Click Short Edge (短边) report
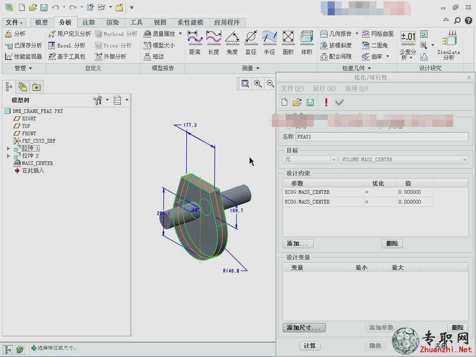The width and height of the screenshot is (476, 357). [x=154, y=56]
